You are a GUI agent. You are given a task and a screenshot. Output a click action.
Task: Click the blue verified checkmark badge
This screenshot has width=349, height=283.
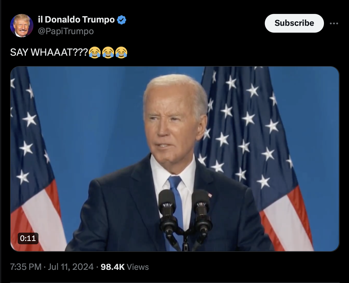click(122, 20)
